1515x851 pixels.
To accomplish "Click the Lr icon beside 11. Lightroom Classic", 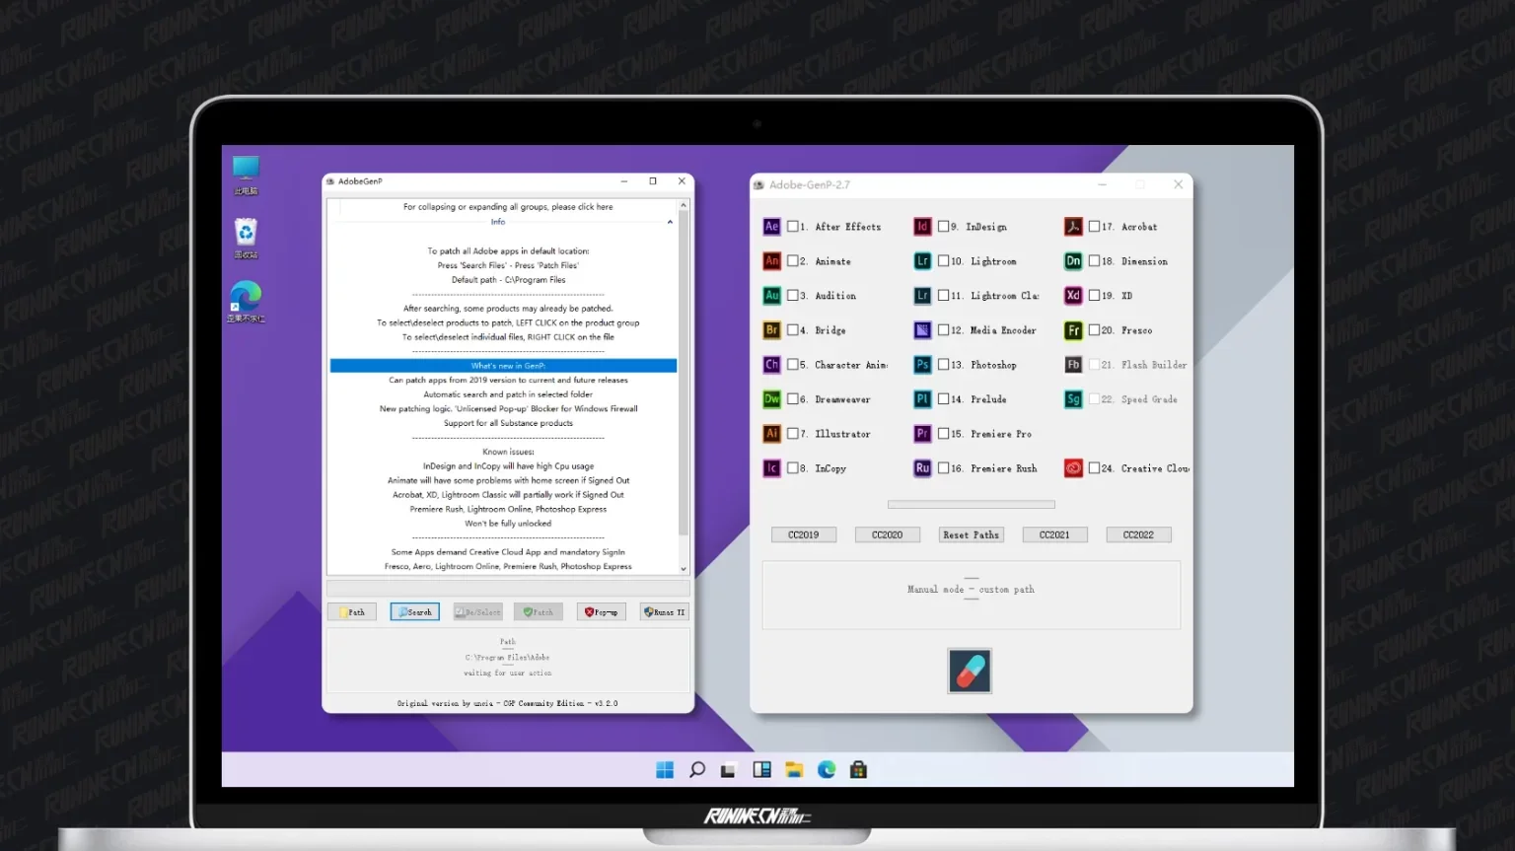I will pos(922,296).
